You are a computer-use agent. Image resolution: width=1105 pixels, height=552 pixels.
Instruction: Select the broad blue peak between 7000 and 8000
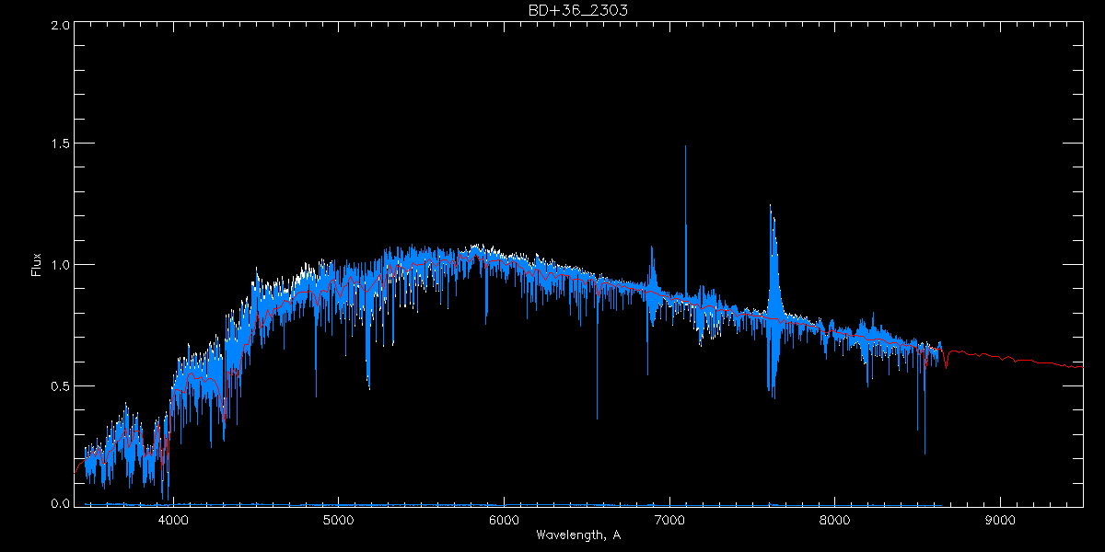pyautogui.click(x=773, y=248)
